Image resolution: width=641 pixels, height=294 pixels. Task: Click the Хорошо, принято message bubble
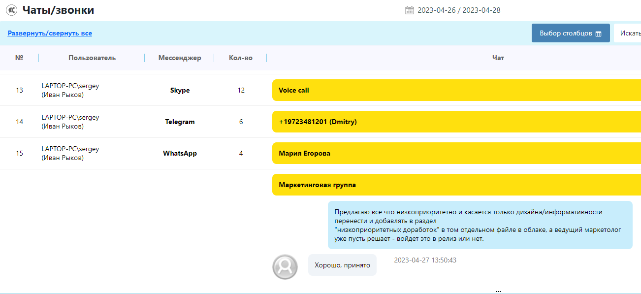342,265
